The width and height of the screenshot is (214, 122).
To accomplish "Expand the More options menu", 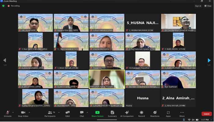I will (x=182, y=113).
